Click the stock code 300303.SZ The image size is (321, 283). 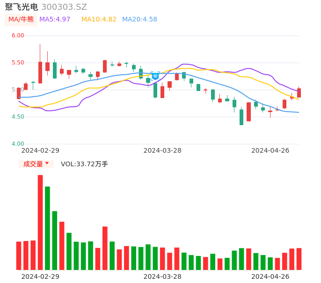click(x=64, y=7)
